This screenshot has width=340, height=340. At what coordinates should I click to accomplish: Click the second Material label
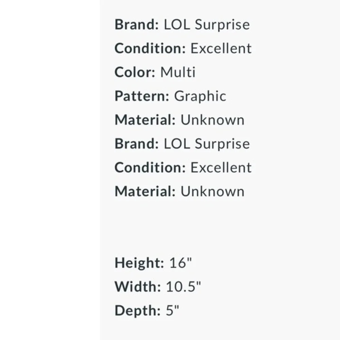click(145, 191)
